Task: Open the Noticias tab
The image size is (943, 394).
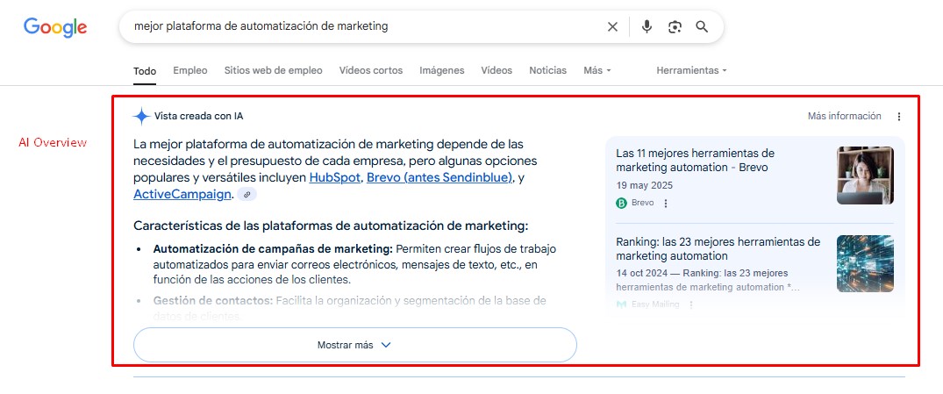Action: click(x=548, y=70)
